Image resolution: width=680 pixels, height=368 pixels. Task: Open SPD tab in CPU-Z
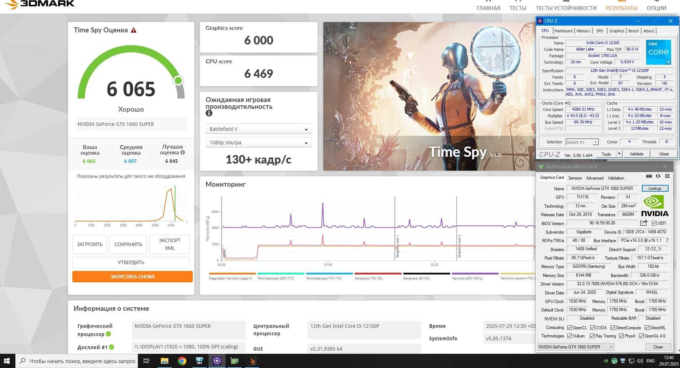pyautogui.click(x=600, y=31)
